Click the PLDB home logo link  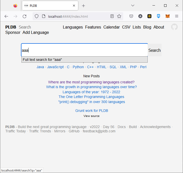11,27
